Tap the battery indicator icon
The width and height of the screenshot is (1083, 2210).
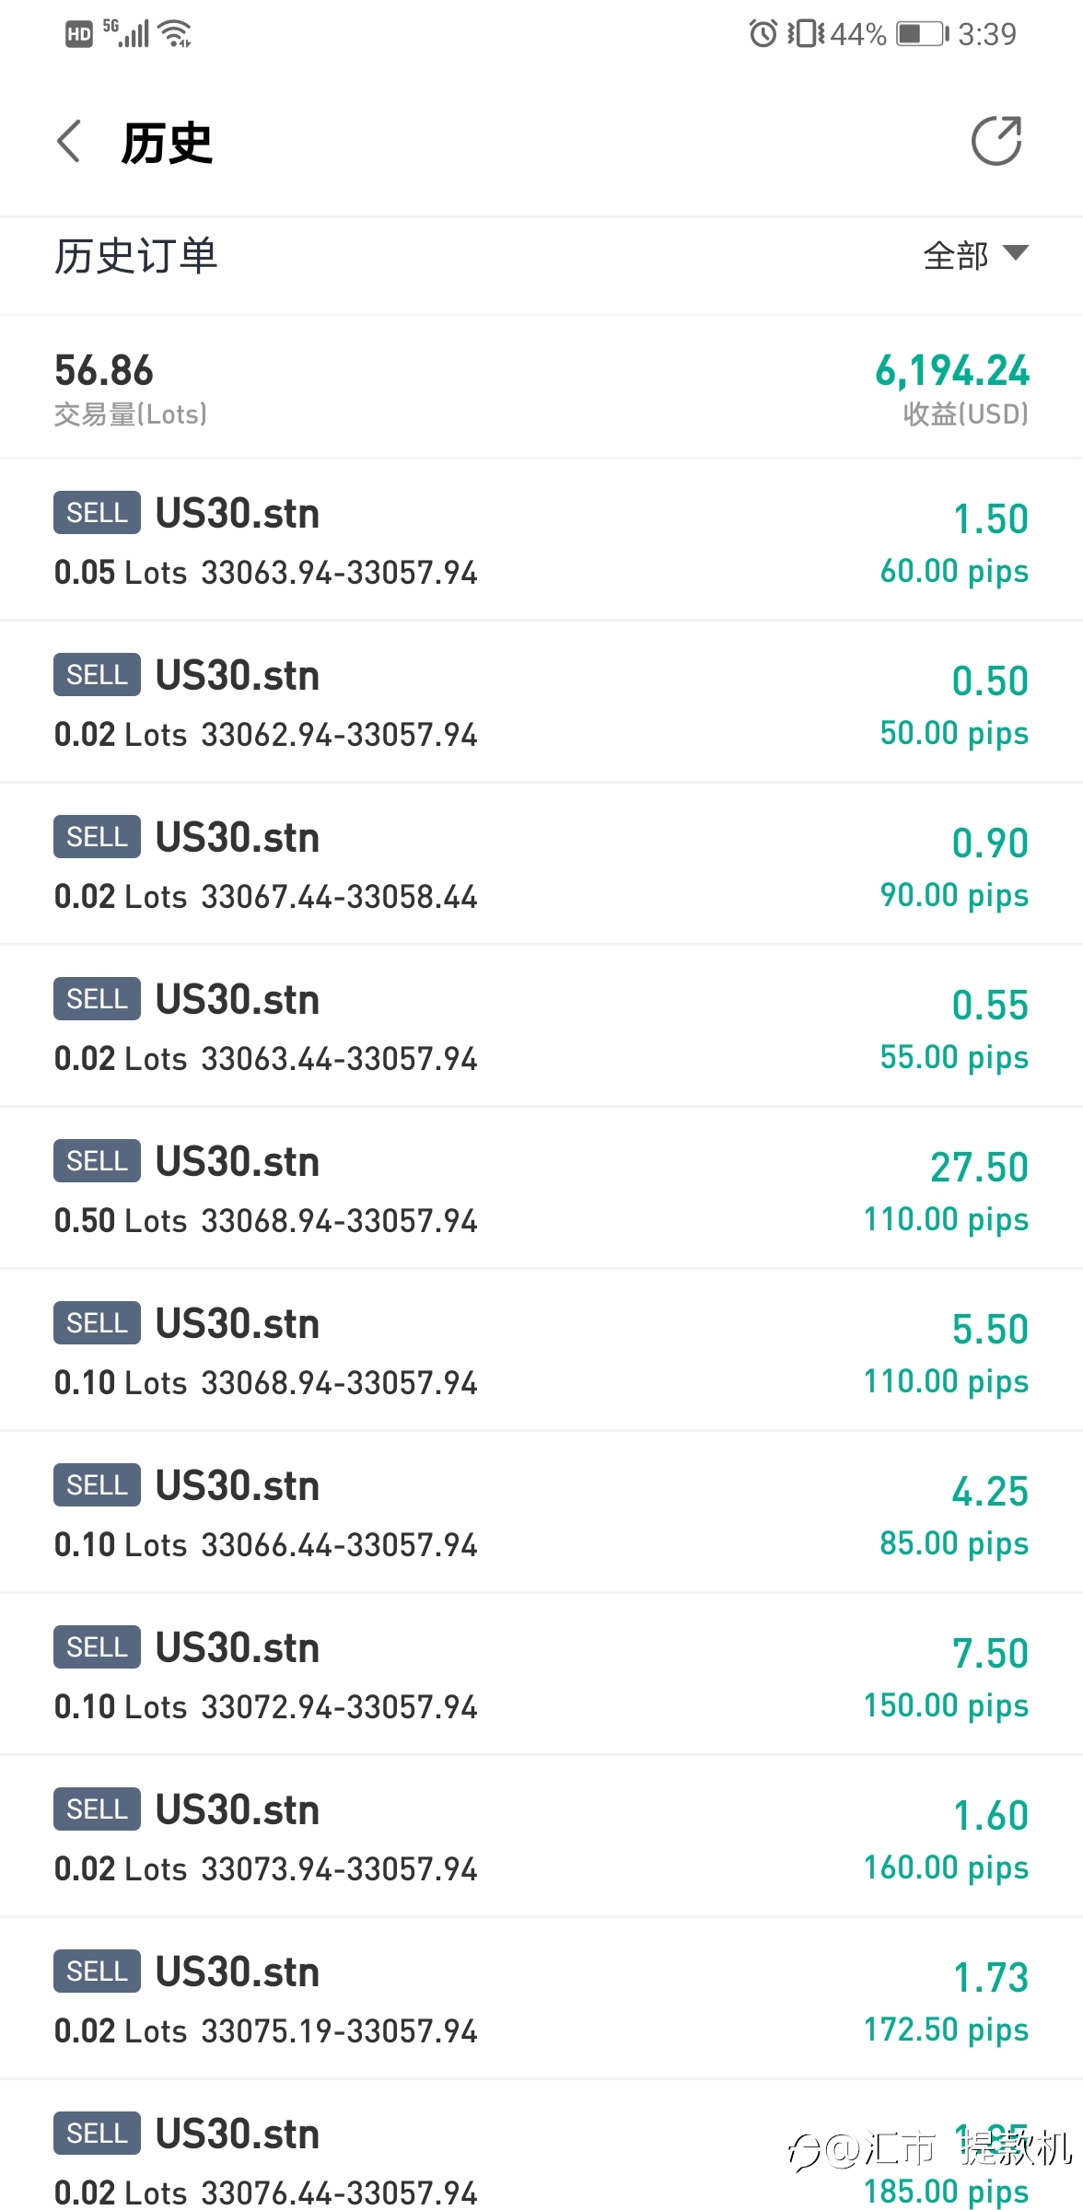point(923,34)
